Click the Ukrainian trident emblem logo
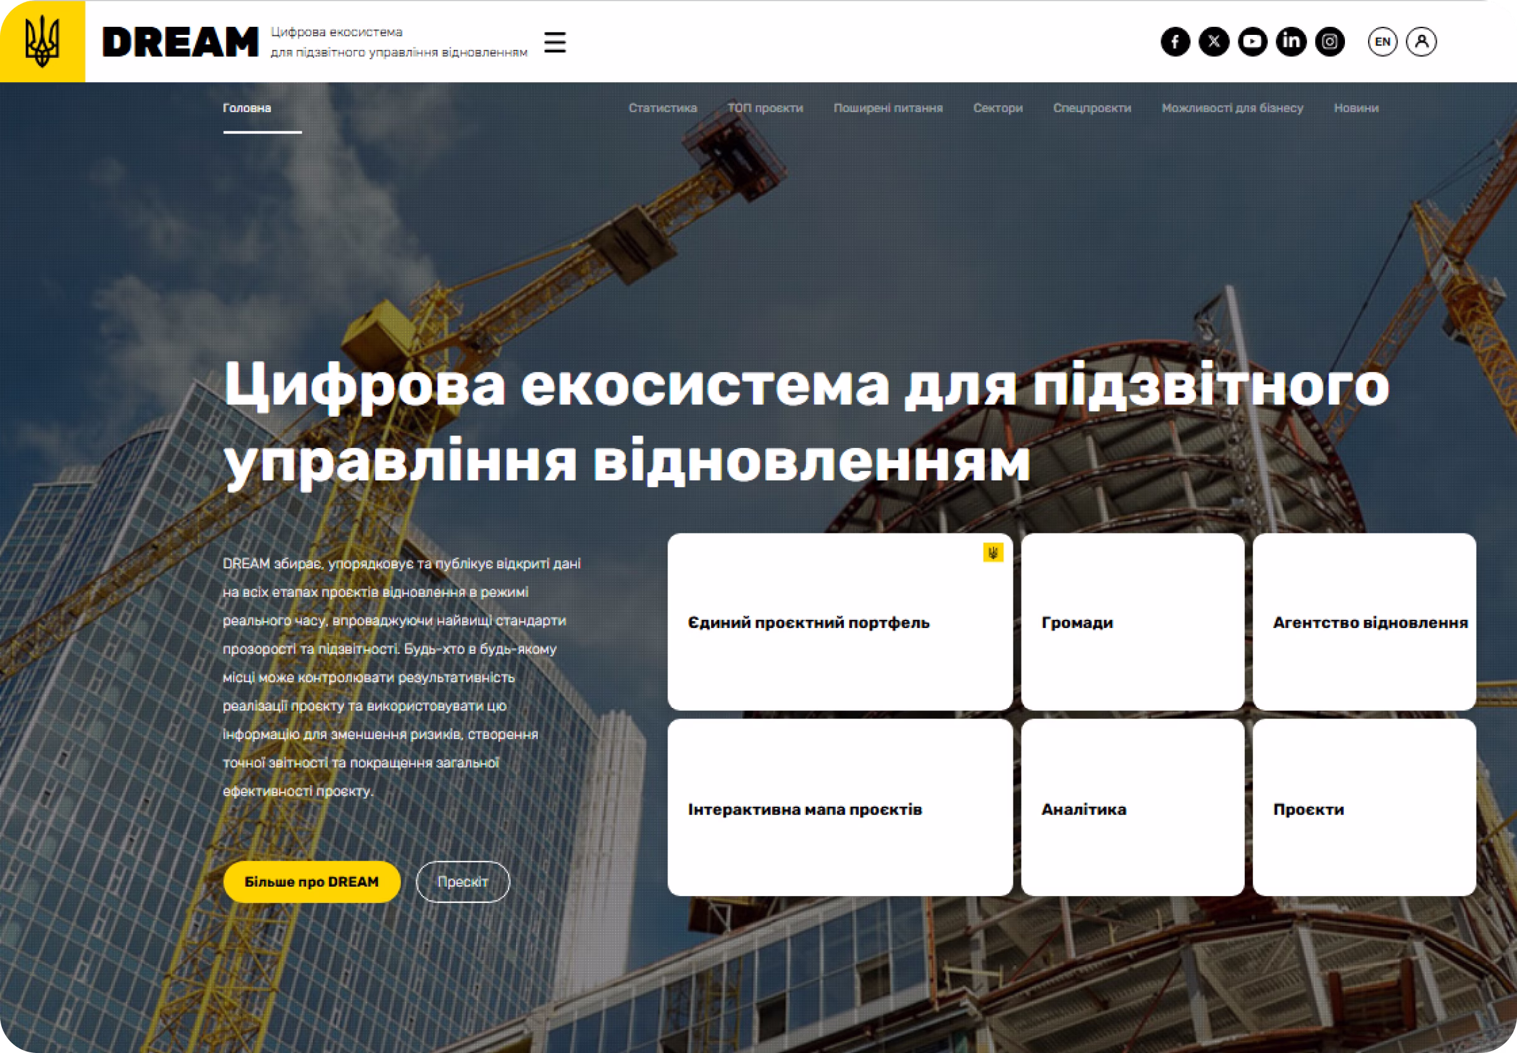Screen dimensions: 1517x1053 click(x=42, y=41)
